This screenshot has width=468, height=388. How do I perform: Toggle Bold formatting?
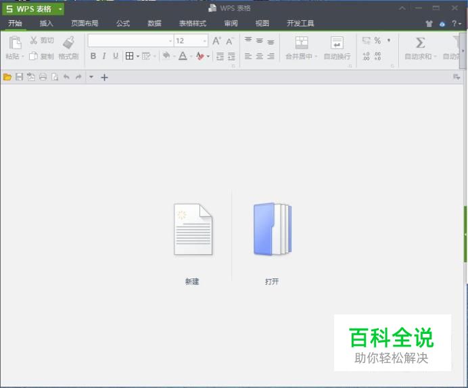93,57
